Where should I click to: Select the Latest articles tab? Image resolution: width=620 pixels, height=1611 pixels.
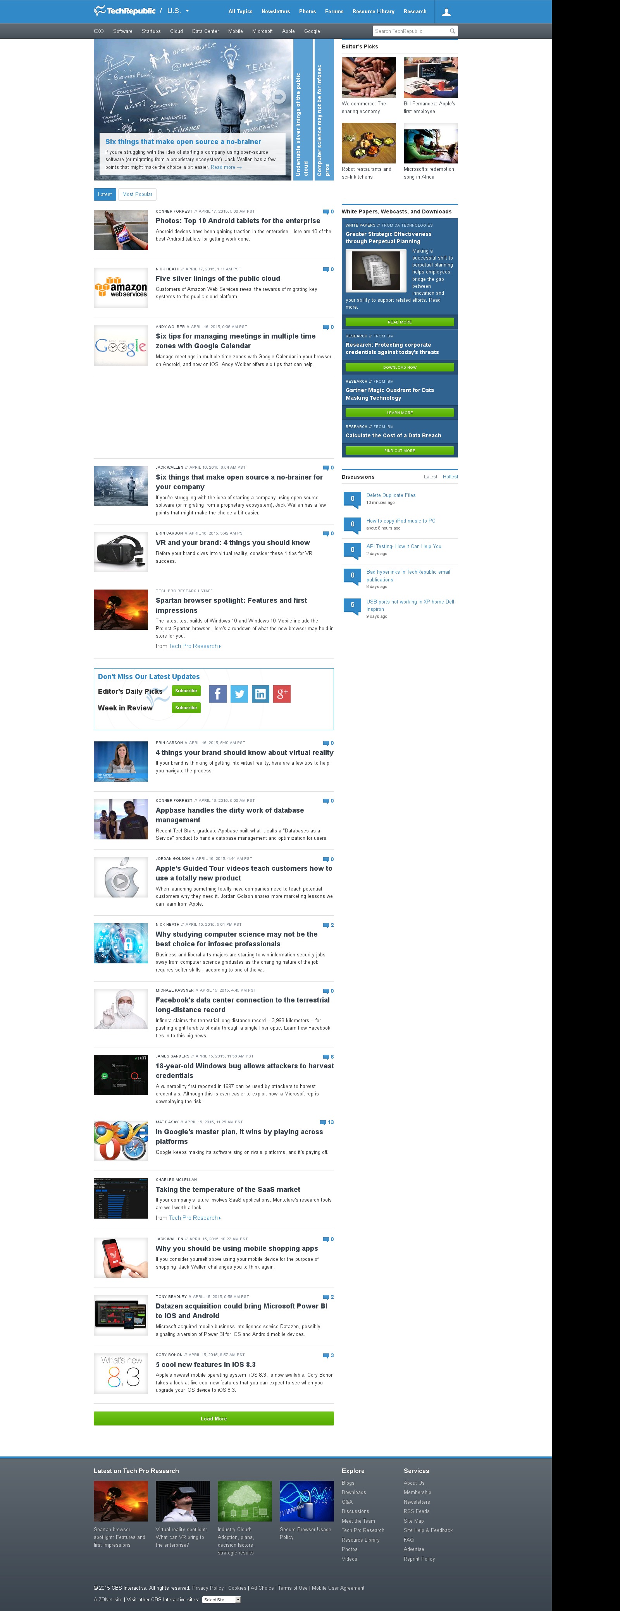coord(105,194)
